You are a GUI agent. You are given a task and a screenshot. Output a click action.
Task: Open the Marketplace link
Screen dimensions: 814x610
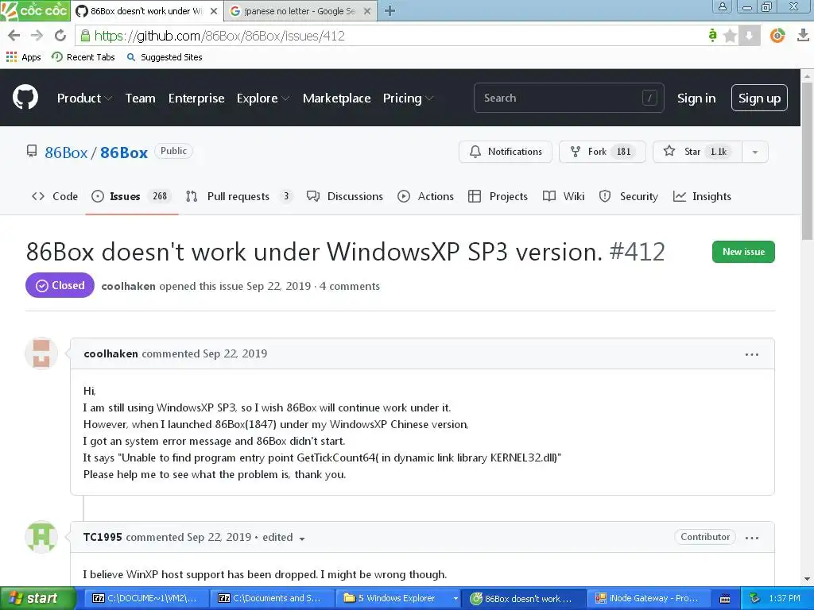336,98
